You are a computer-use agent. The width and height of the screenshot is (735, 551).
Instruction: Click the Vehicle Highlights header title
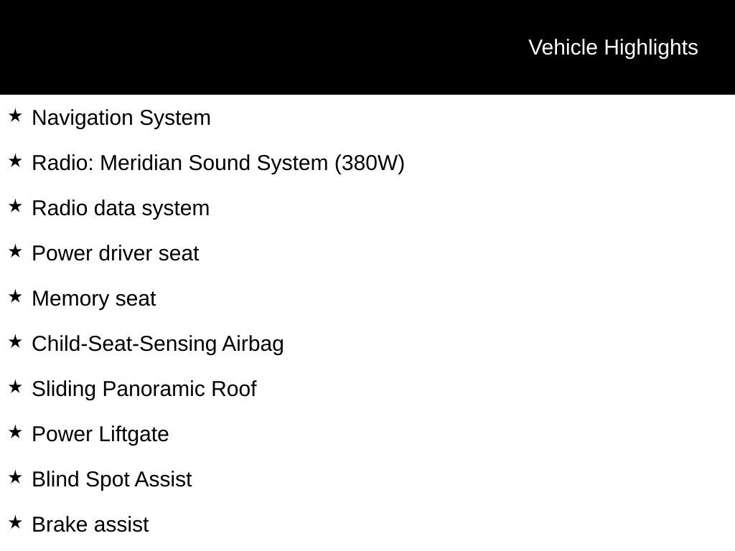[x=613, y=47]
